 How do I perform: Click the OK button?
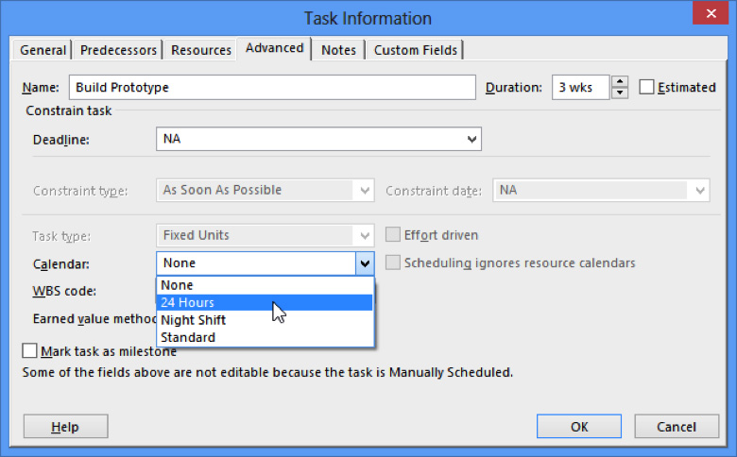click(x=579, y=427)
